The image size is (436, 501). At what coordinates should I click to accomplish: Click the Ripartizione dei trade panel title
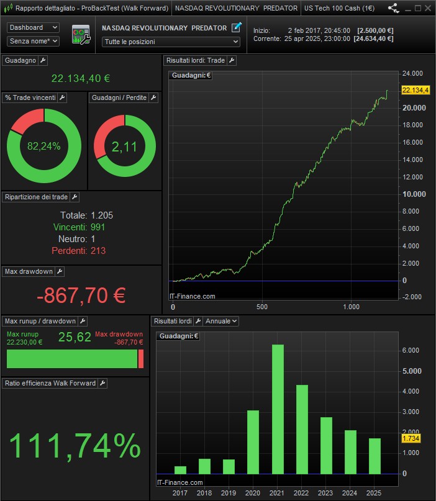(36, 197)
